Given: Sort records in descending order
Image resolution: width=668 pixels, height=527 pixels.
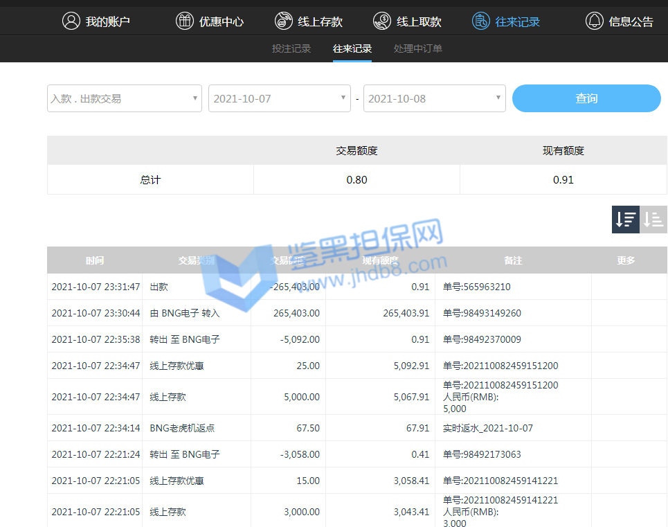Looking at the screenshot, I should (x=625, y=220).
